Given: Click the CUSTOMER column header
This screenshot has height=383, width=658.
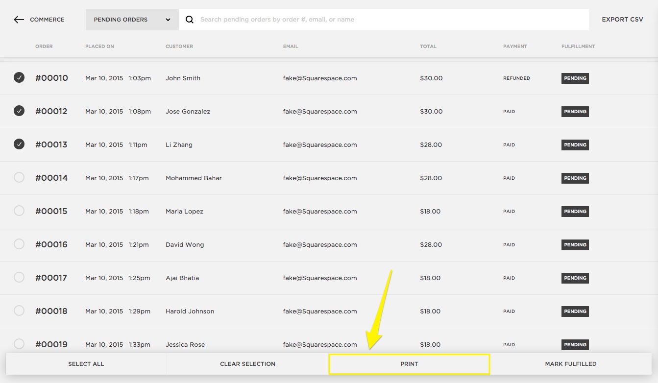Looking at the screenshot, I should [179, 46].
